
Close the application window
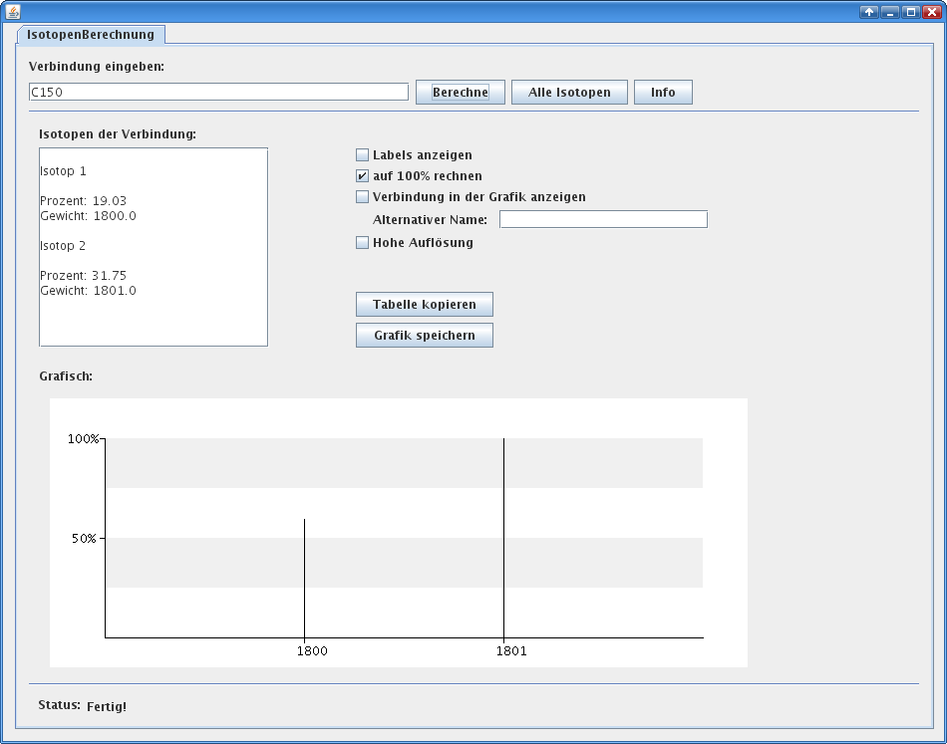click(x=931, y=12)
